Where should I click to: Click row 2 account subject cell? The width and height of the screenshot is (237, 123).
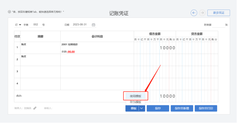click(97, 60)
